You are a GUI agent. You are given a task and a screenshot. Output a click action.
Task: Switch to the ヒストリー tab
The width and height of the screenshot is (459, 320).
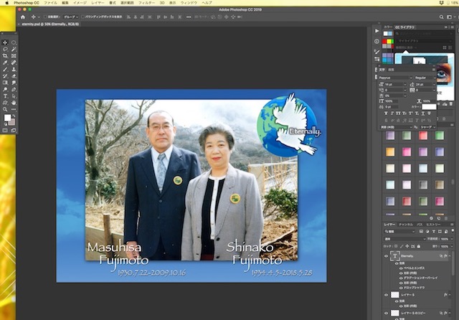433,225
